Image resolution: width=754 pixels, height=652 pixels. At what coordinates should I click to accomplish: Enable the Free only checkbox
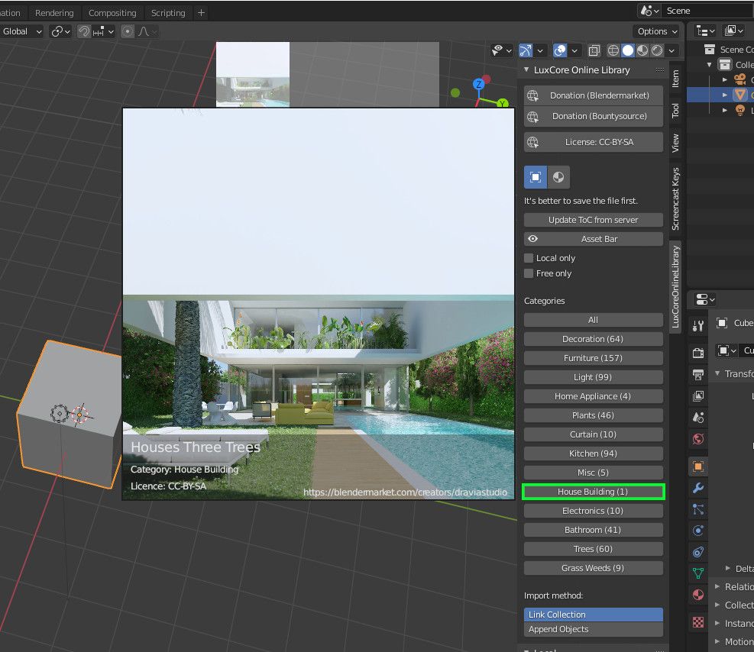(529, 273)
